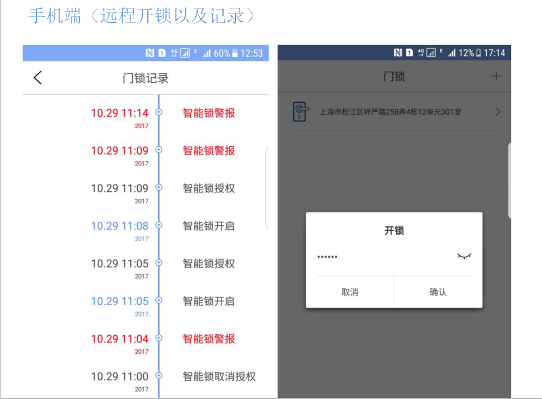Click the unlock password input field
This screenshot has height=399, width=542.
(x=384, y=257)
